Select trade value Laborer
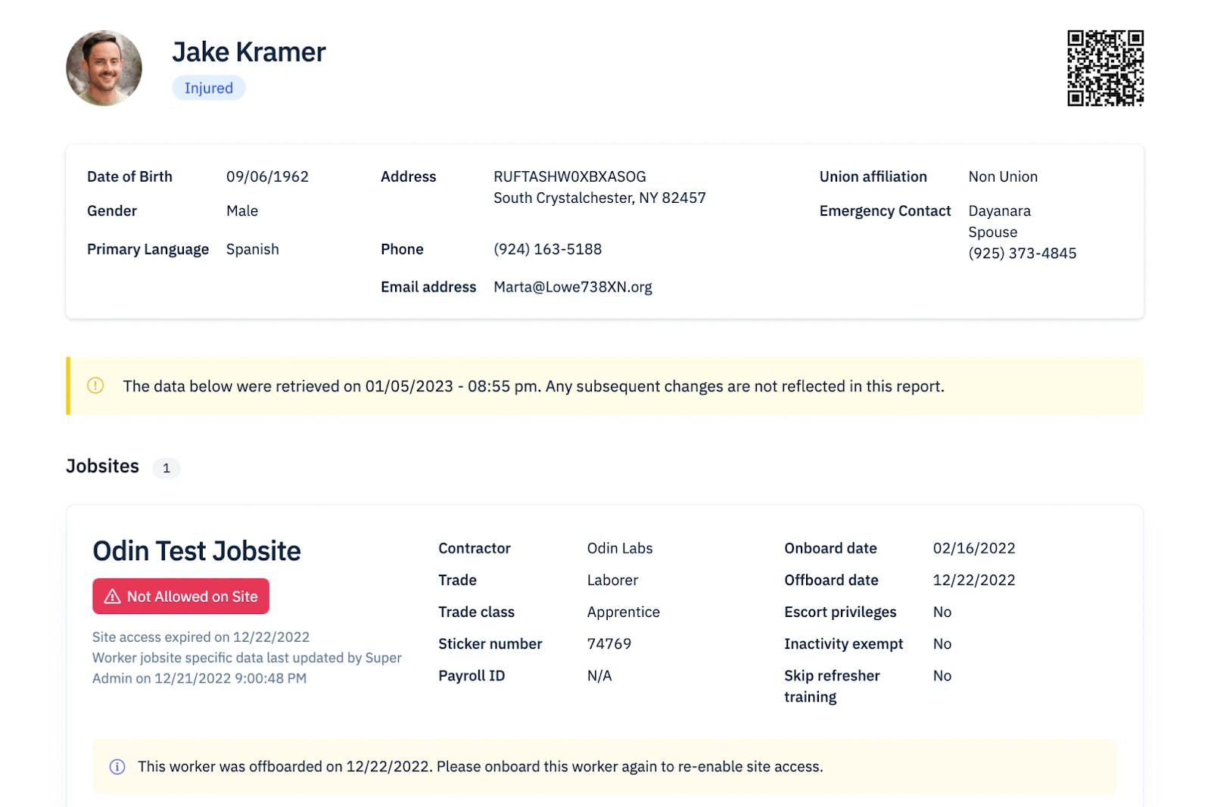Image resolution: width=1211 pixels, height=807 pixels. [x=613, y=580]
